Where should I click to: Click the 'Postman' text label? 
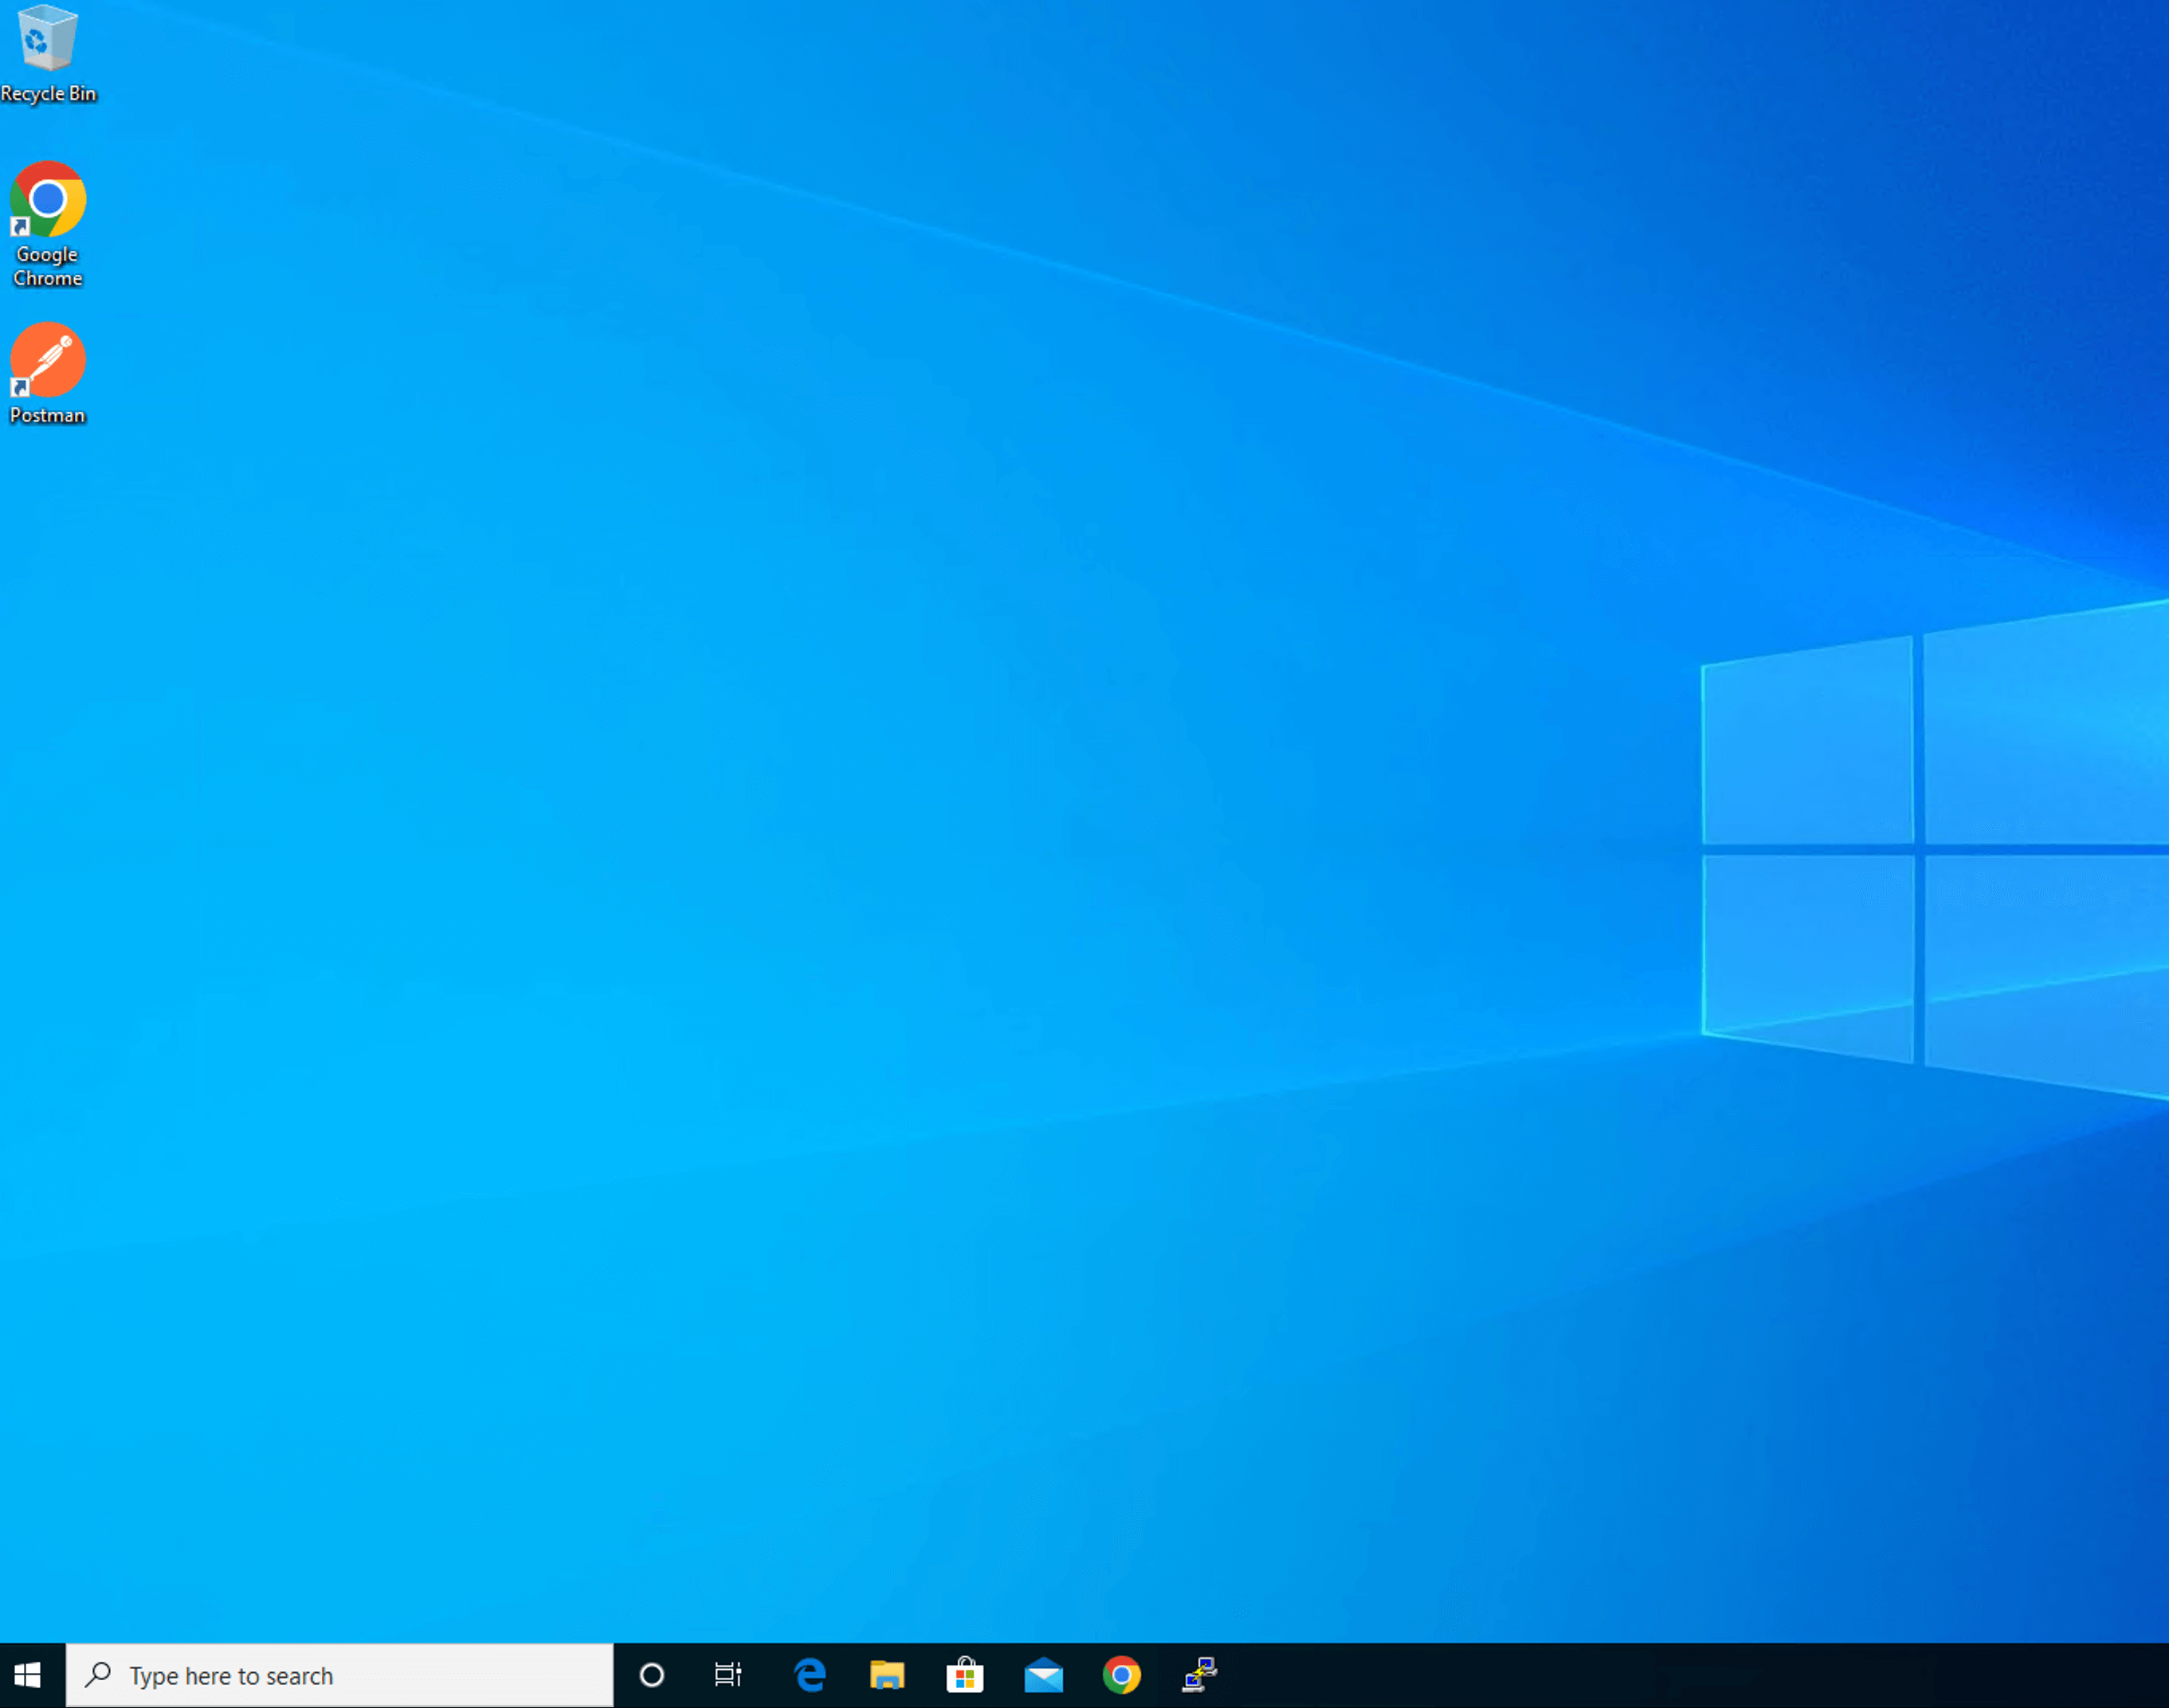click(x=48, y=415)
